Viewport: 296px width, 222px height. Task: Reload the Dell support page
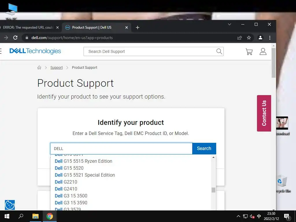[x=15, y=38]
